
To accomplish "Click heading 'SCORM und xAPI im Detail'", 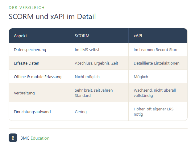I will coord(52,17).
